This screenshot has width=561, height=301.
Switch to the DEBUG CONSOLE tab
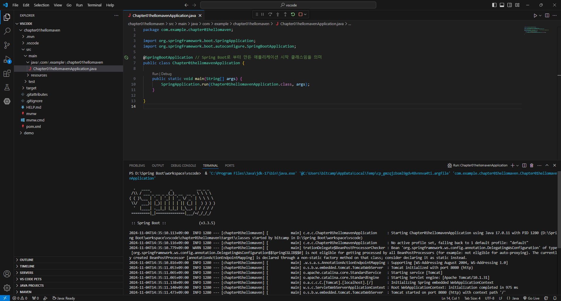point(184,166)
